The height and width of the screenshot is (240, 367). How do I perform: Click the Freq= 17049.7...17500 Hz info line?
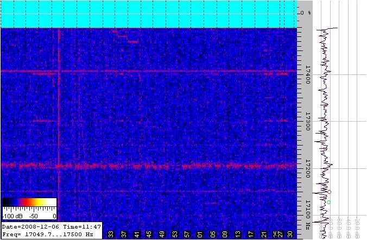click(x=48, y=234)
